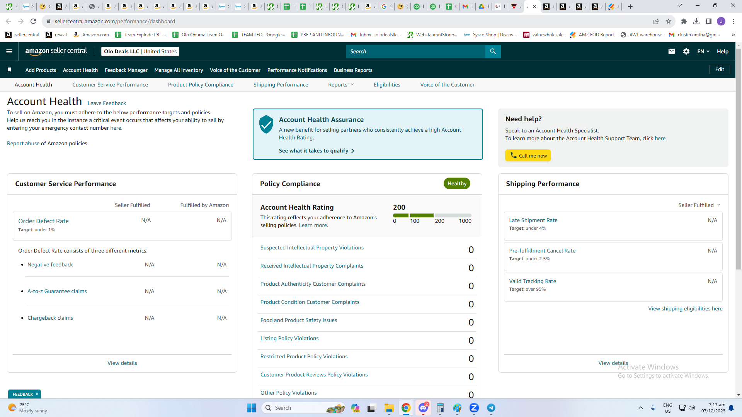Open Chrome profile avatar J
The width and height of the screenshot is (742, 417).
pyautogui.click(x=721, y=21)
